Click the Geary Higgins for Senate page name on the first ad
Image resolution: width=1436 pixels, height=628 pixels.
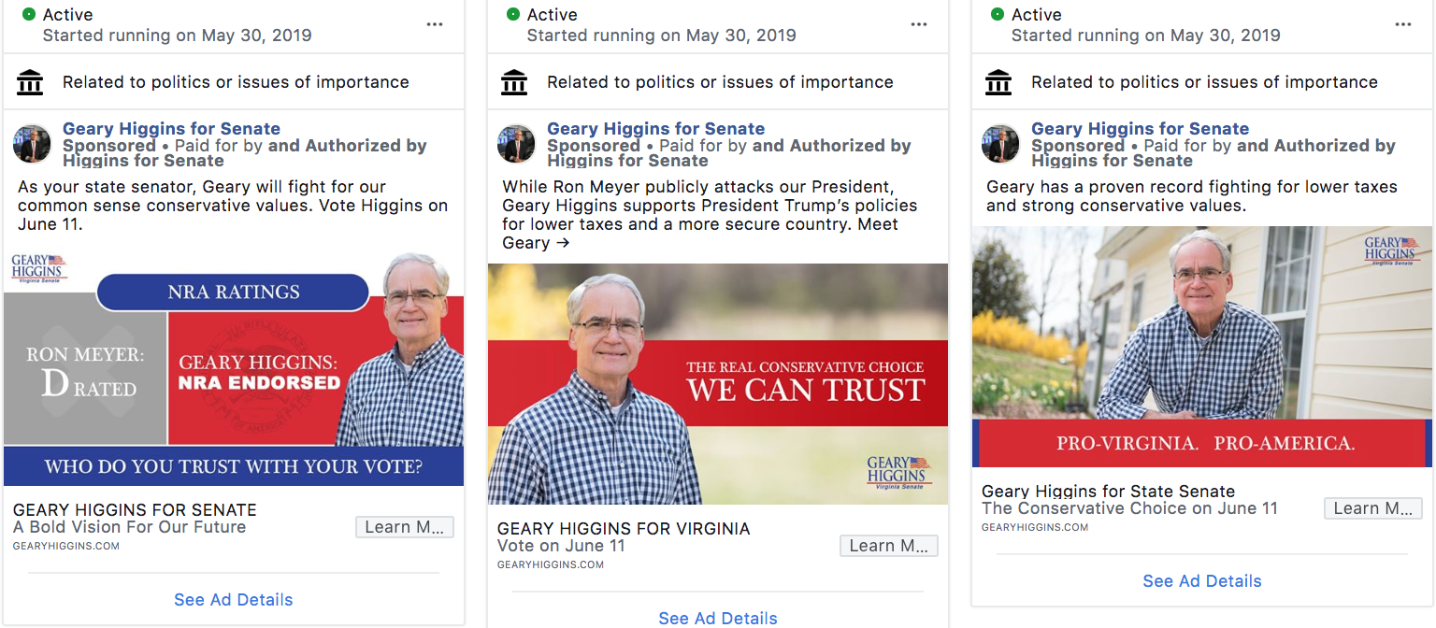[171, 129]
